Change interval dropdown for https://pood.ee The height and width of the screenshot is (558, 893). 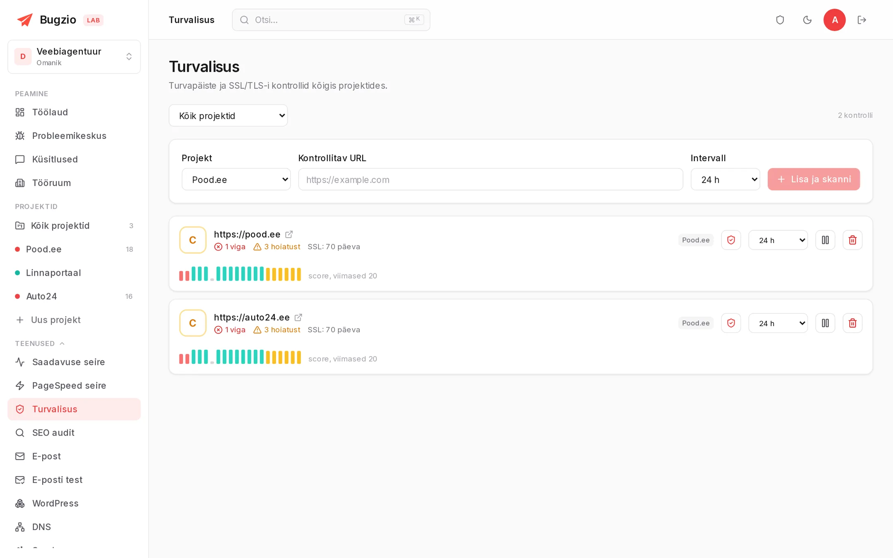coord(778,240)
